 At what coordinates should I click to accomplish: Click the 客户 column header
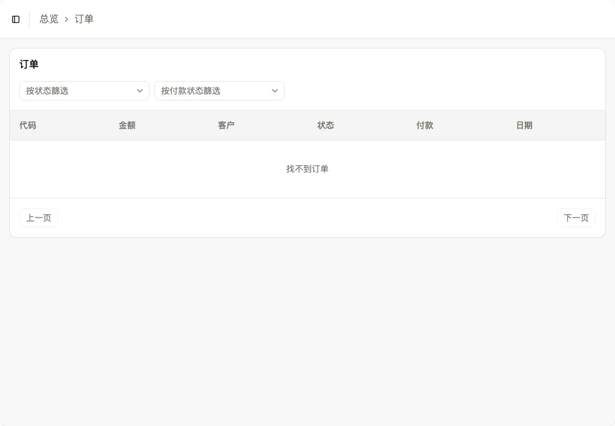tap(226, 125)
